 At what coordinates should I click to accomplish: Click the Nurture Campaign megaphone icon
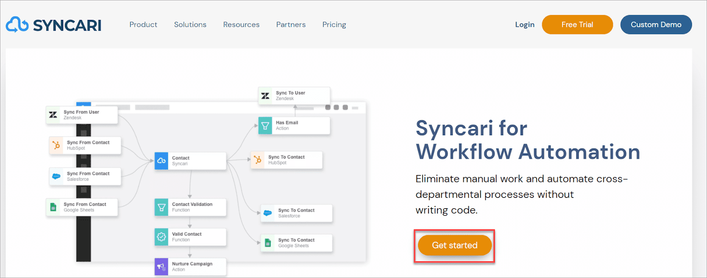coord(161,267)
